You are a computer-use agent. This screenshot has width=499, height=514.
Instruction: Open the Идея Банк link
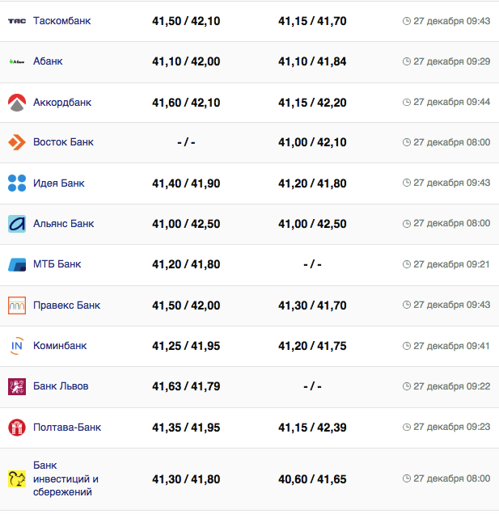coord(59,183)
